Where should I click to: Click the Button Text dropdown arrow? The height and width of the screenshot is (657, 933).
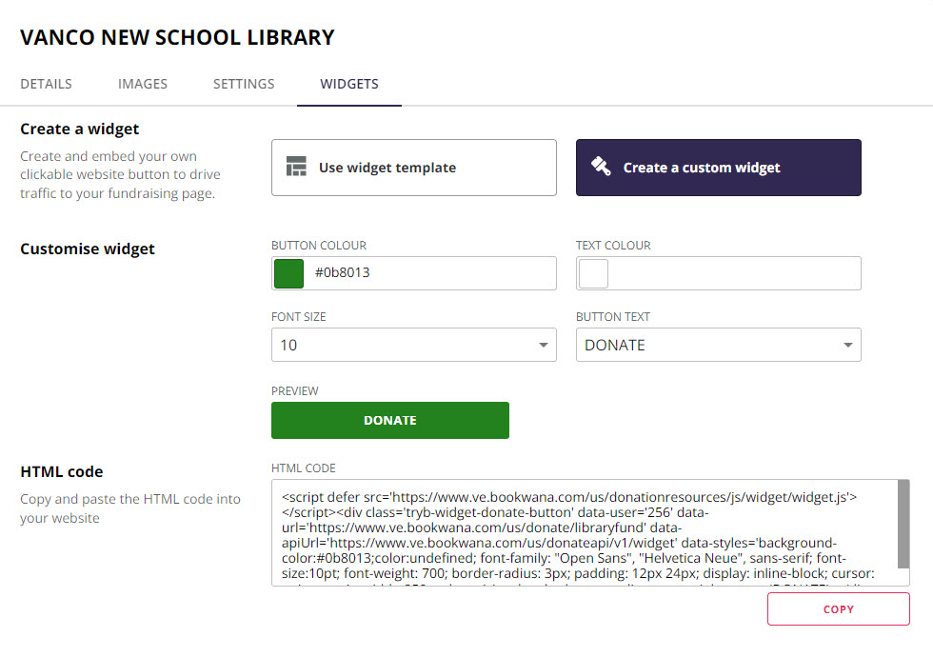click(x=847, y=346)
